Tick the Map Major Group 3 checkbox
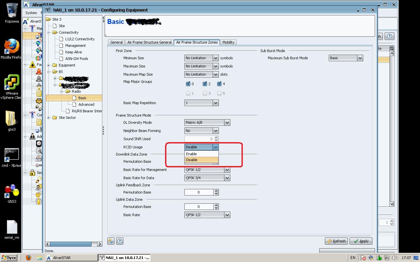The image size is (420, 262). [205, 93]
